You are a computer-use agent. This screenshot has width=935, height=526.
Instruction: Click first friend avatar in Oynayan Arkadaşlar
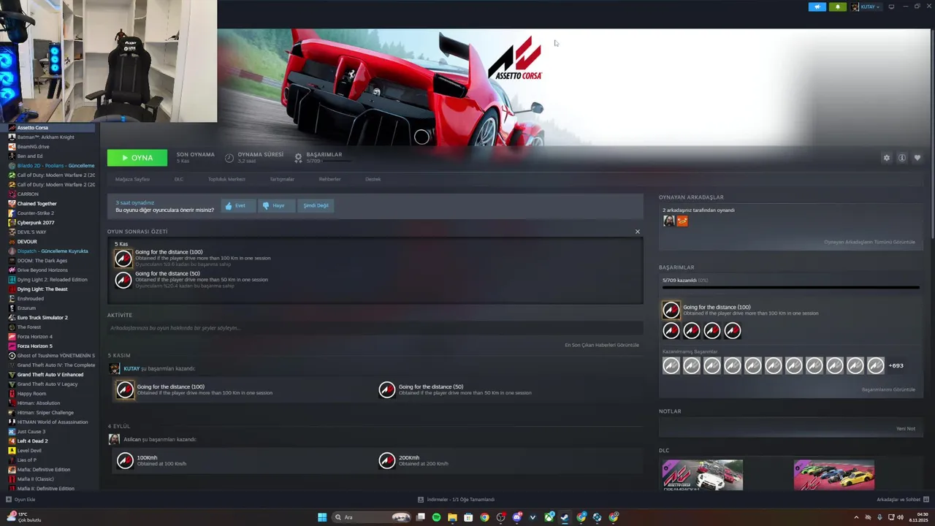[668, 221]
